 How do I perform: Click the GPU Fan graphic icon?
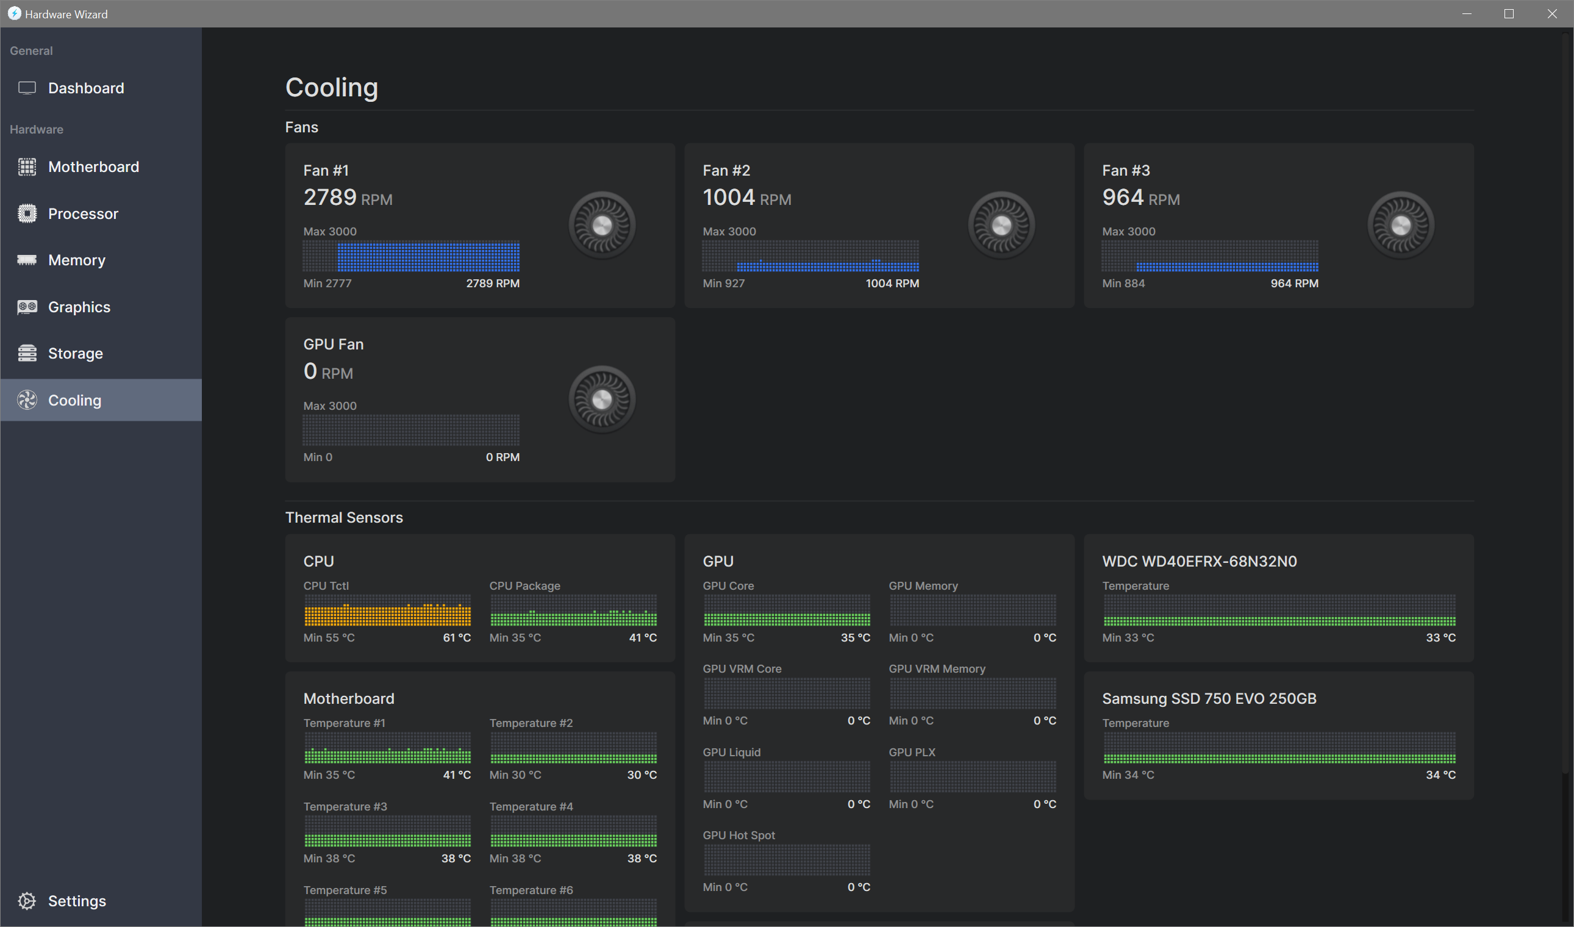point(601,400)
